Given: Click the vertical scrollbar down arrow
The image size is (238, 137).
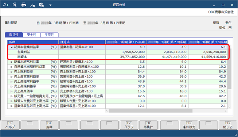Looking at the screenshot, I should [x=230, y=107].
